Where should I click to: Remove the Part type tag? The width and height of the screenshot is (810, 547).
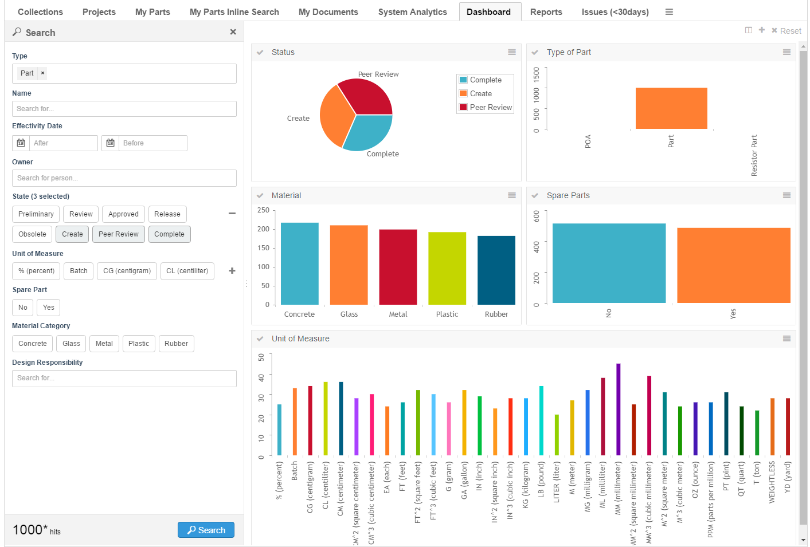(42, 73)
